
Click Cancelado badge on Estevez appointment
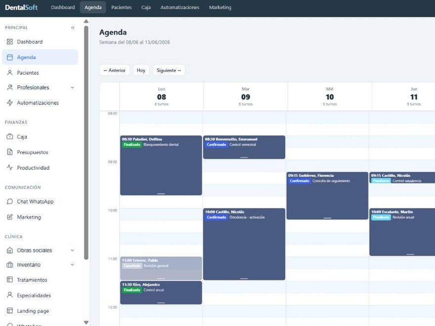tap(132, 266)
